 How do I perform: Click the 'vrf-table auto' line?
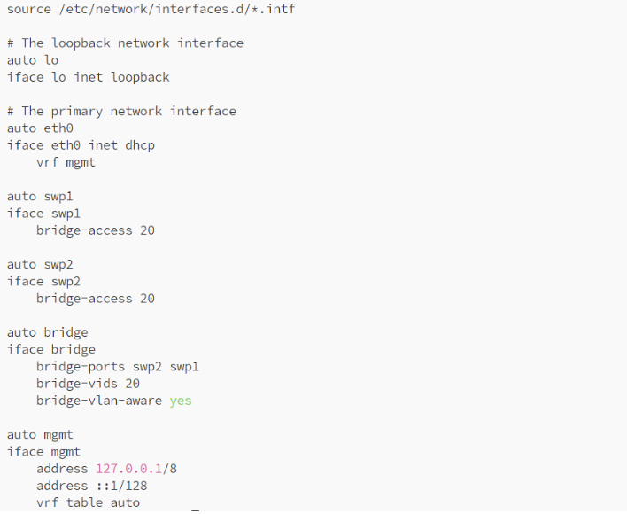pyautogui.click(x=88, y=502)
